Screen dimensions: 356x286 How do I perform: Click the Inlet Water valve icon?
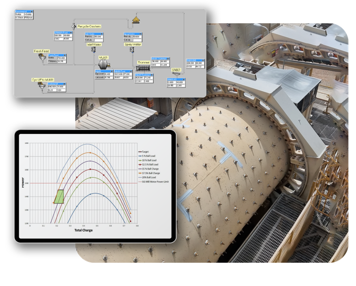click(x=93, y=49)
